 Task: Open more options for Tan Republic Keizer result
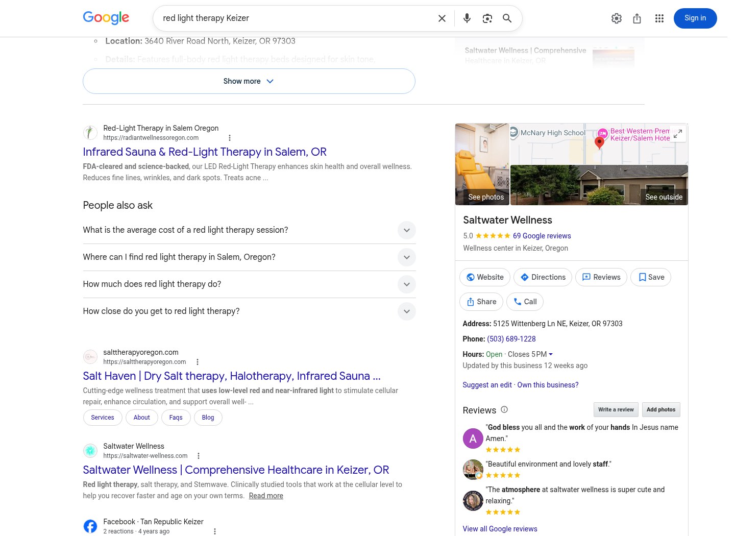tap(215, 531)
